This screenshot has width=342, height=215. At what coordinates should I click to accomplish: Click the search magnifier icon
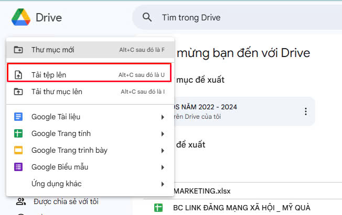coord(147,17)
